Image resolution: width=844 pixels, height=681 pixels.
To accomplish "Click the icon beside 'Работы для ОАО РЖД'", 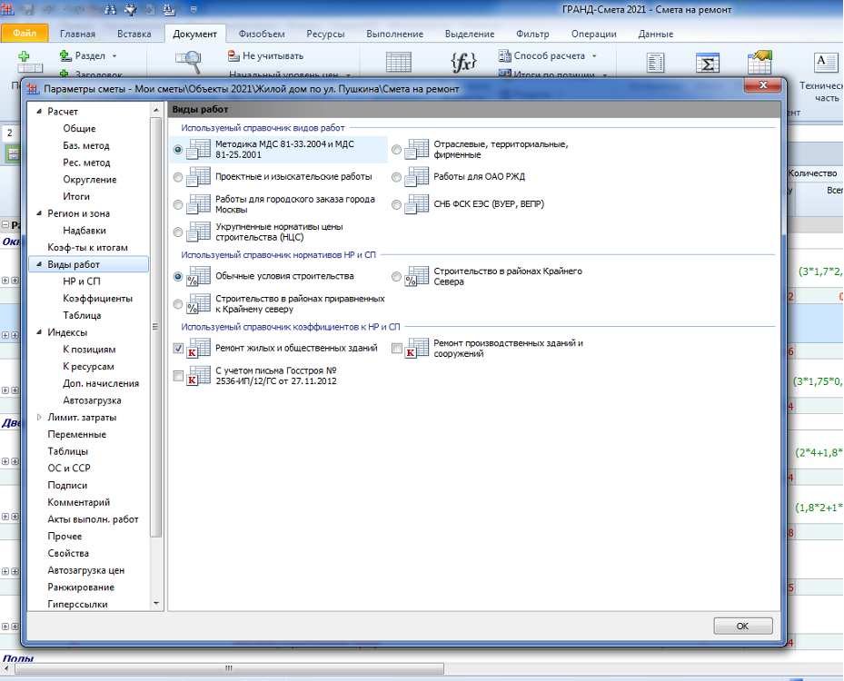I will (417, 176).
